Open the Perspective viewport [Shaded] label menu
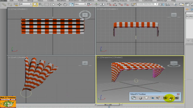Screen dimensions: 193x108 pyautogui.click(x=118, y=57)
